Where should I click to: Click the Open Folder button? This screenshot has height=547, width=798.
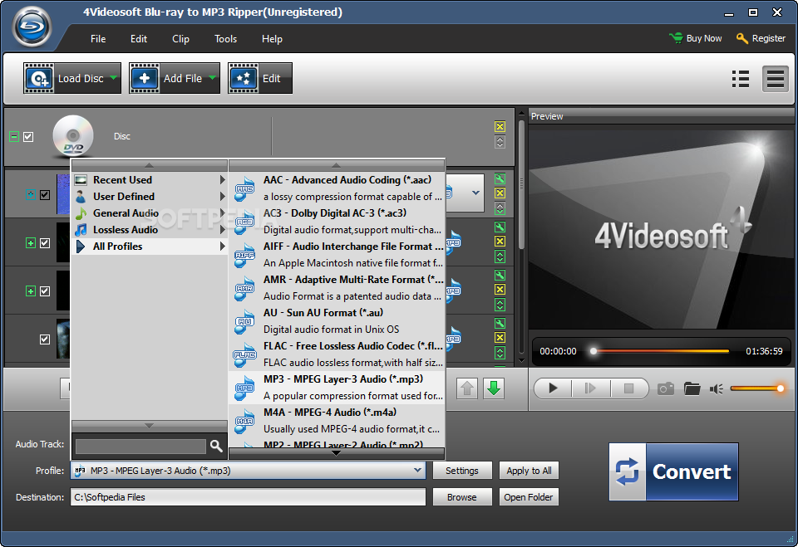tap(529, 497)
